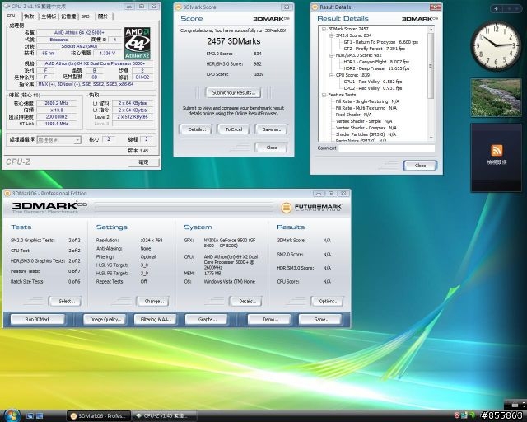
Task: Switch to the 快取 (cache) tab
Action: [x=30, y=16]
